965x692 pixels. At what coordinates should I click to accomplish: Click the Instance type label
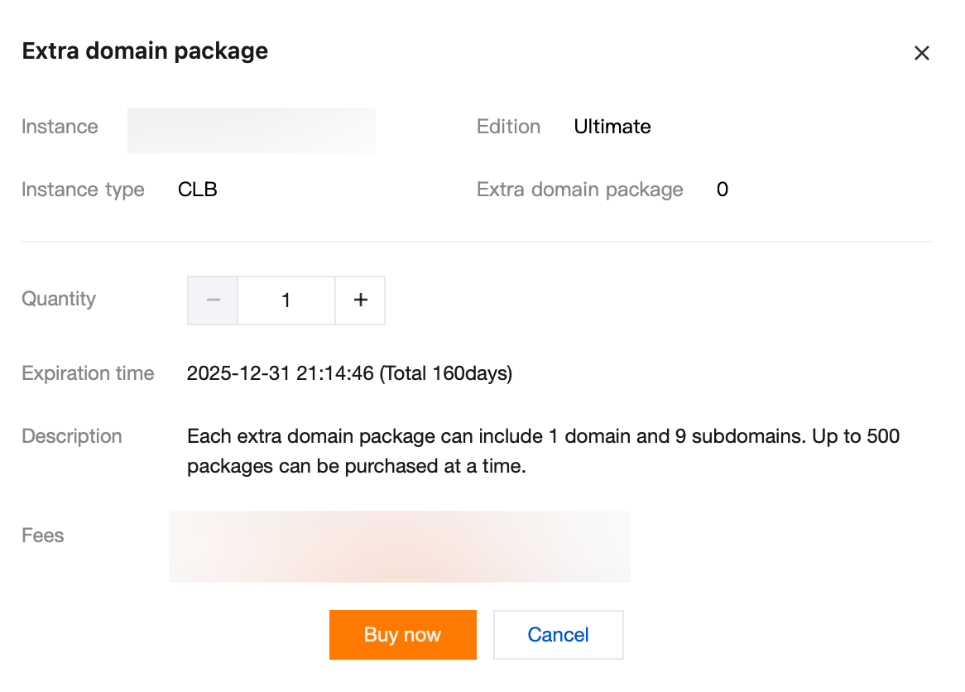tap(83, 190)
